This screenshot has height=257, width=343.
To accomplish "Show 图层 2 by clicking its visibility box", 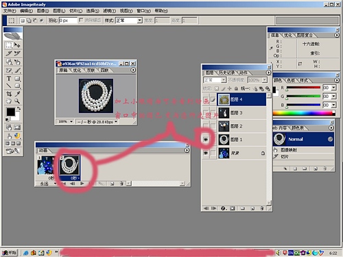I will [206, 126].
